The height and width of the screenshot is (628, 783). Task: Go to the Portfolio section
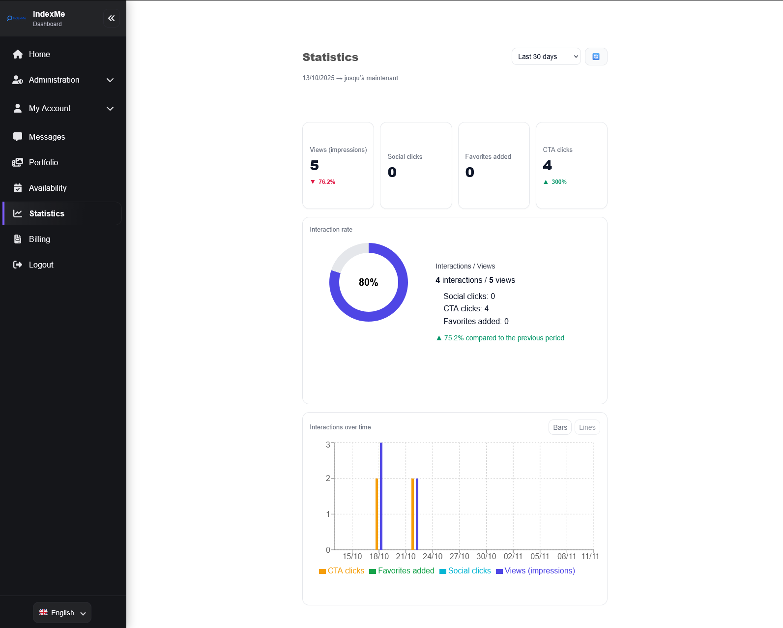click(62, 162)
